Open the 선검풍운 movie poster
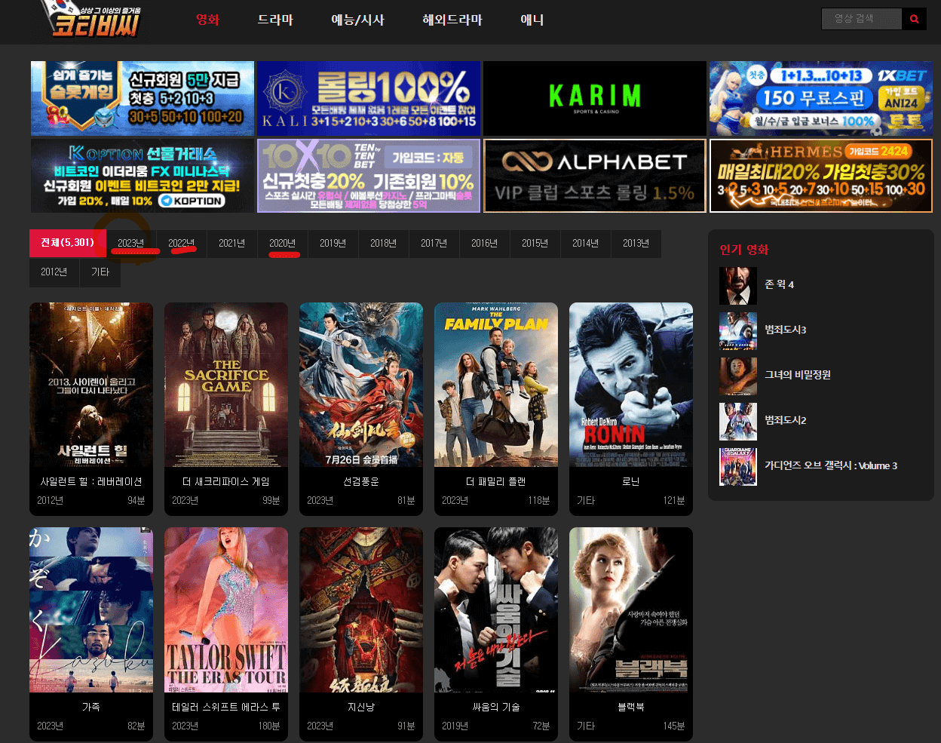941x743 pixels. click(361, 385)
